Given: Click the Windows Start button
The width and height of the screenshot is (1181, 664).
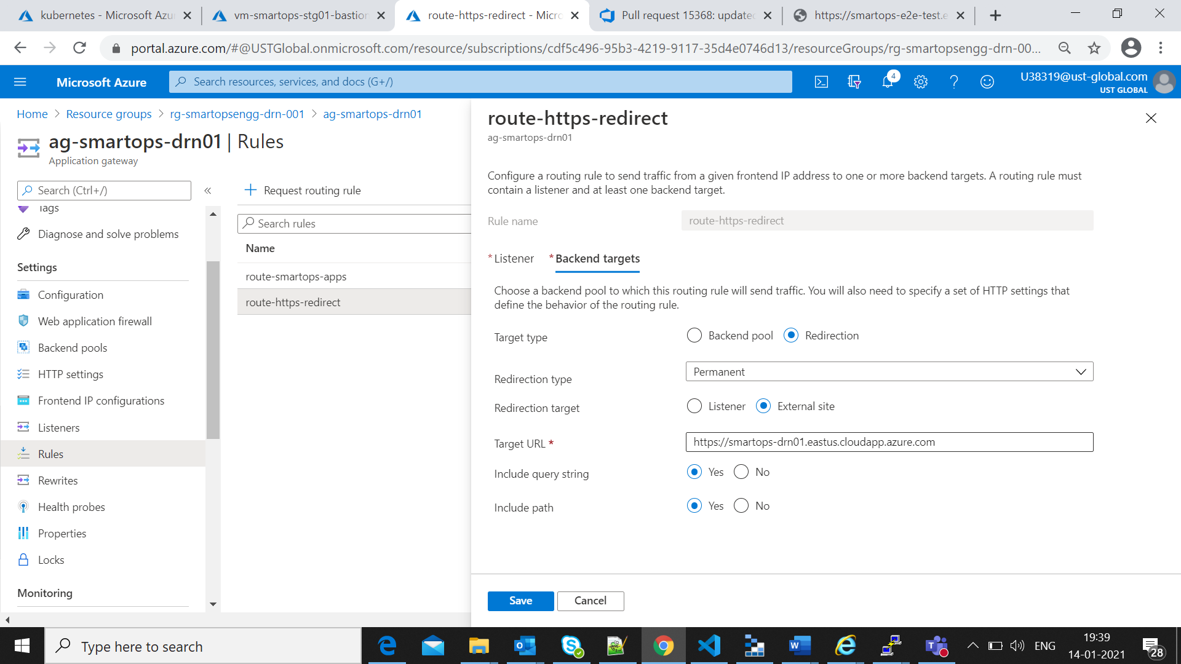Looking at the screenshot, I should [22, 646].
